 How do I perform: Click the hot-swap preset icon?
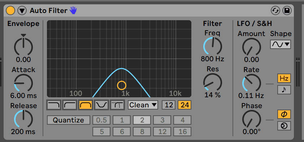275,11
